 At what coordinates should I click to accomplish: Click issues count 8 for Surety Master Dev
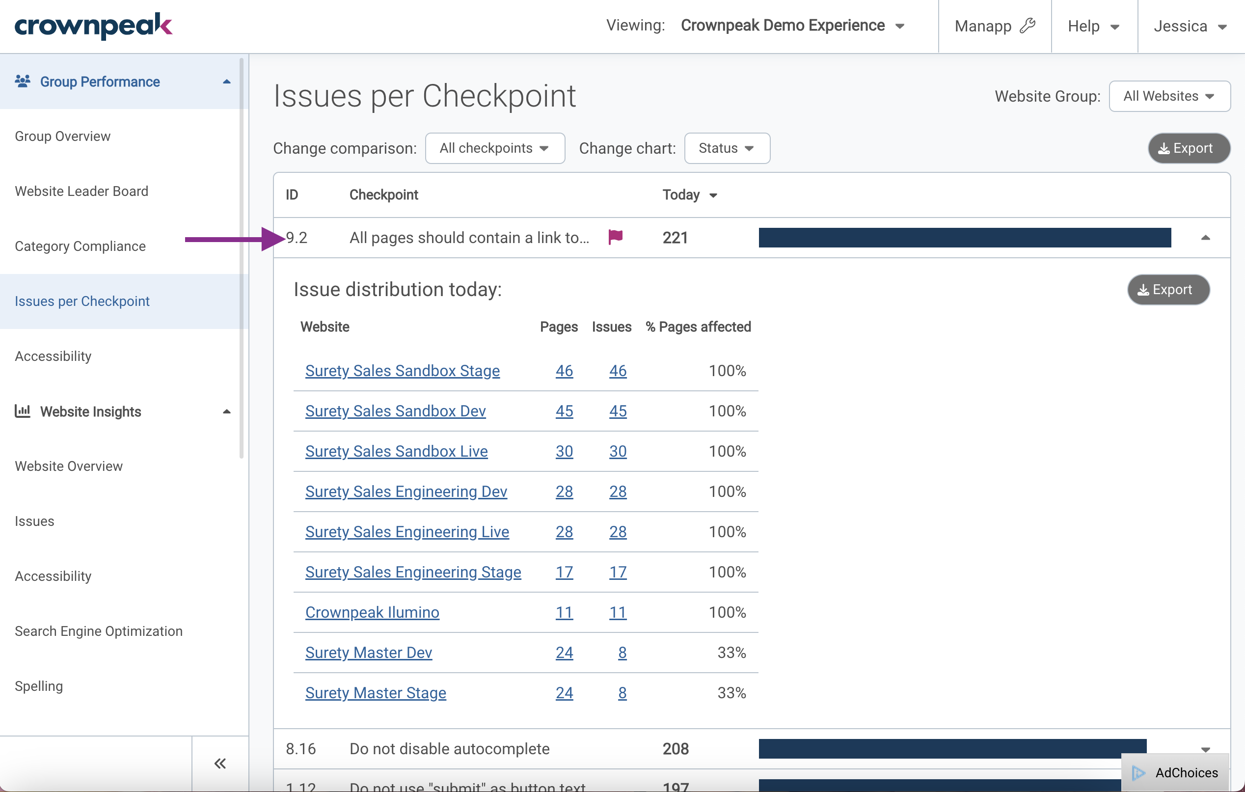(622, 653)
